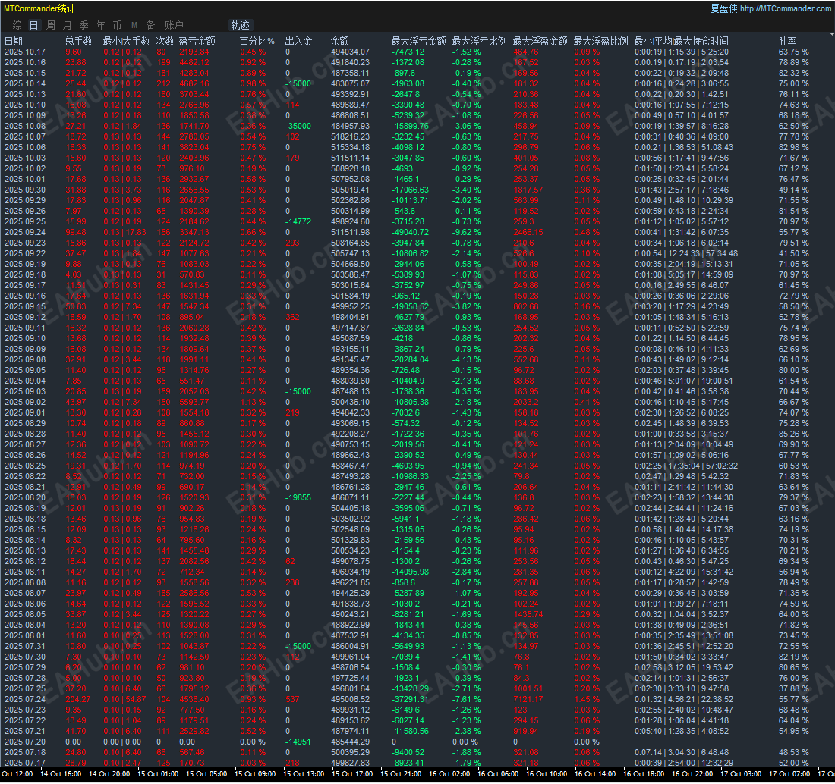
Task: Click the 15 Oct 09:00 timeline label
Action: [255, 774]
